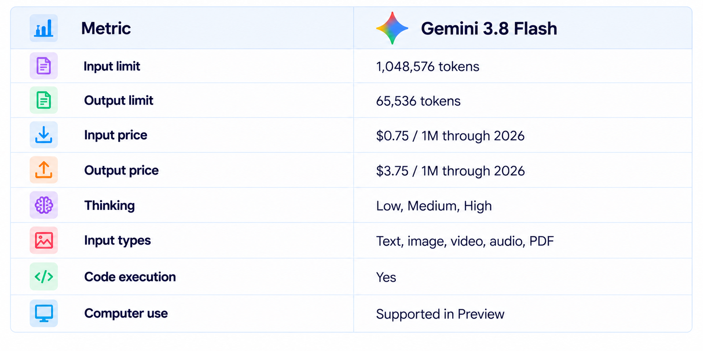Image resolution: width=703 pixels, height=351 pixels.
Task: Click the green code brackets icon
Action: [x=44, y=276]
